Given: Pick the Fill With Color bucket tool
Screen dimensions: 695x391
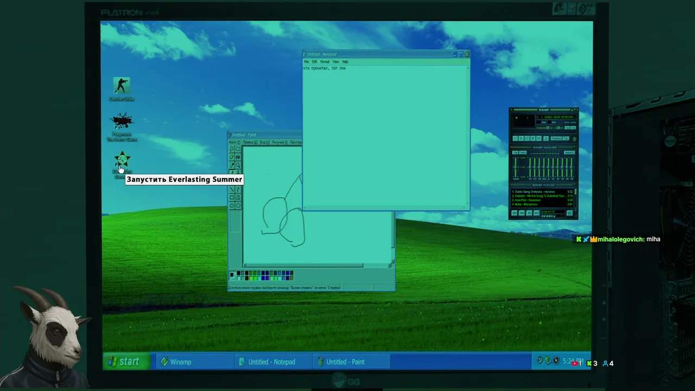Looking at the screenshot, I should pyautogui.click(x=238, y=157).
